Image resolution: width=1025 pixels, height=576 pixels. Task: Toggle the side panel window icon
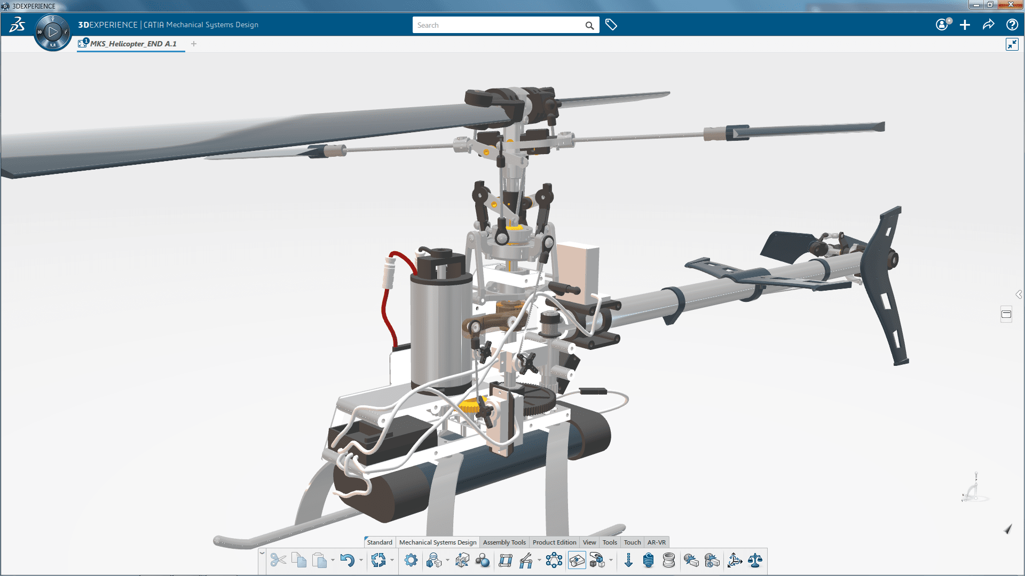coord(1006,314)
